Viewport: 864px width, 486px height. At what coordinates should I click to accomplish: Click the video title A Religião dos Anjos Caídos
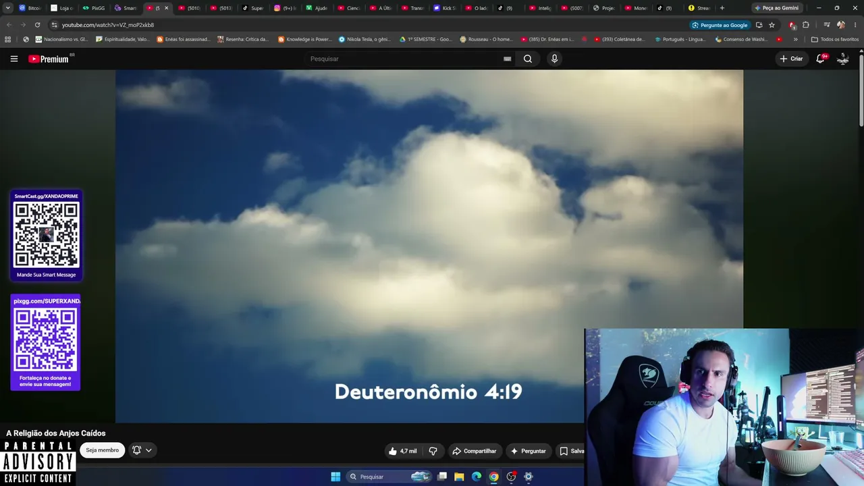(x=56, y=433)
